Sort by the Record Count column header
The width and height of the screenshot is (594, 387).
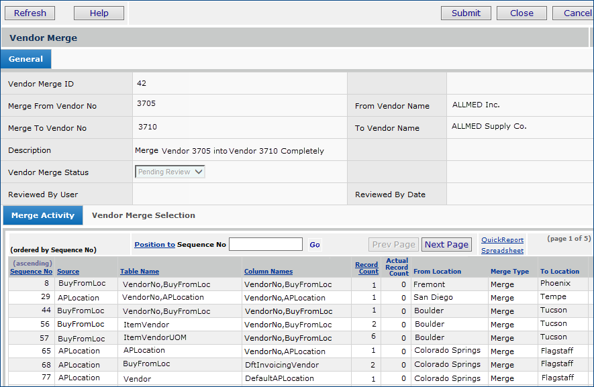coord(366,268)
